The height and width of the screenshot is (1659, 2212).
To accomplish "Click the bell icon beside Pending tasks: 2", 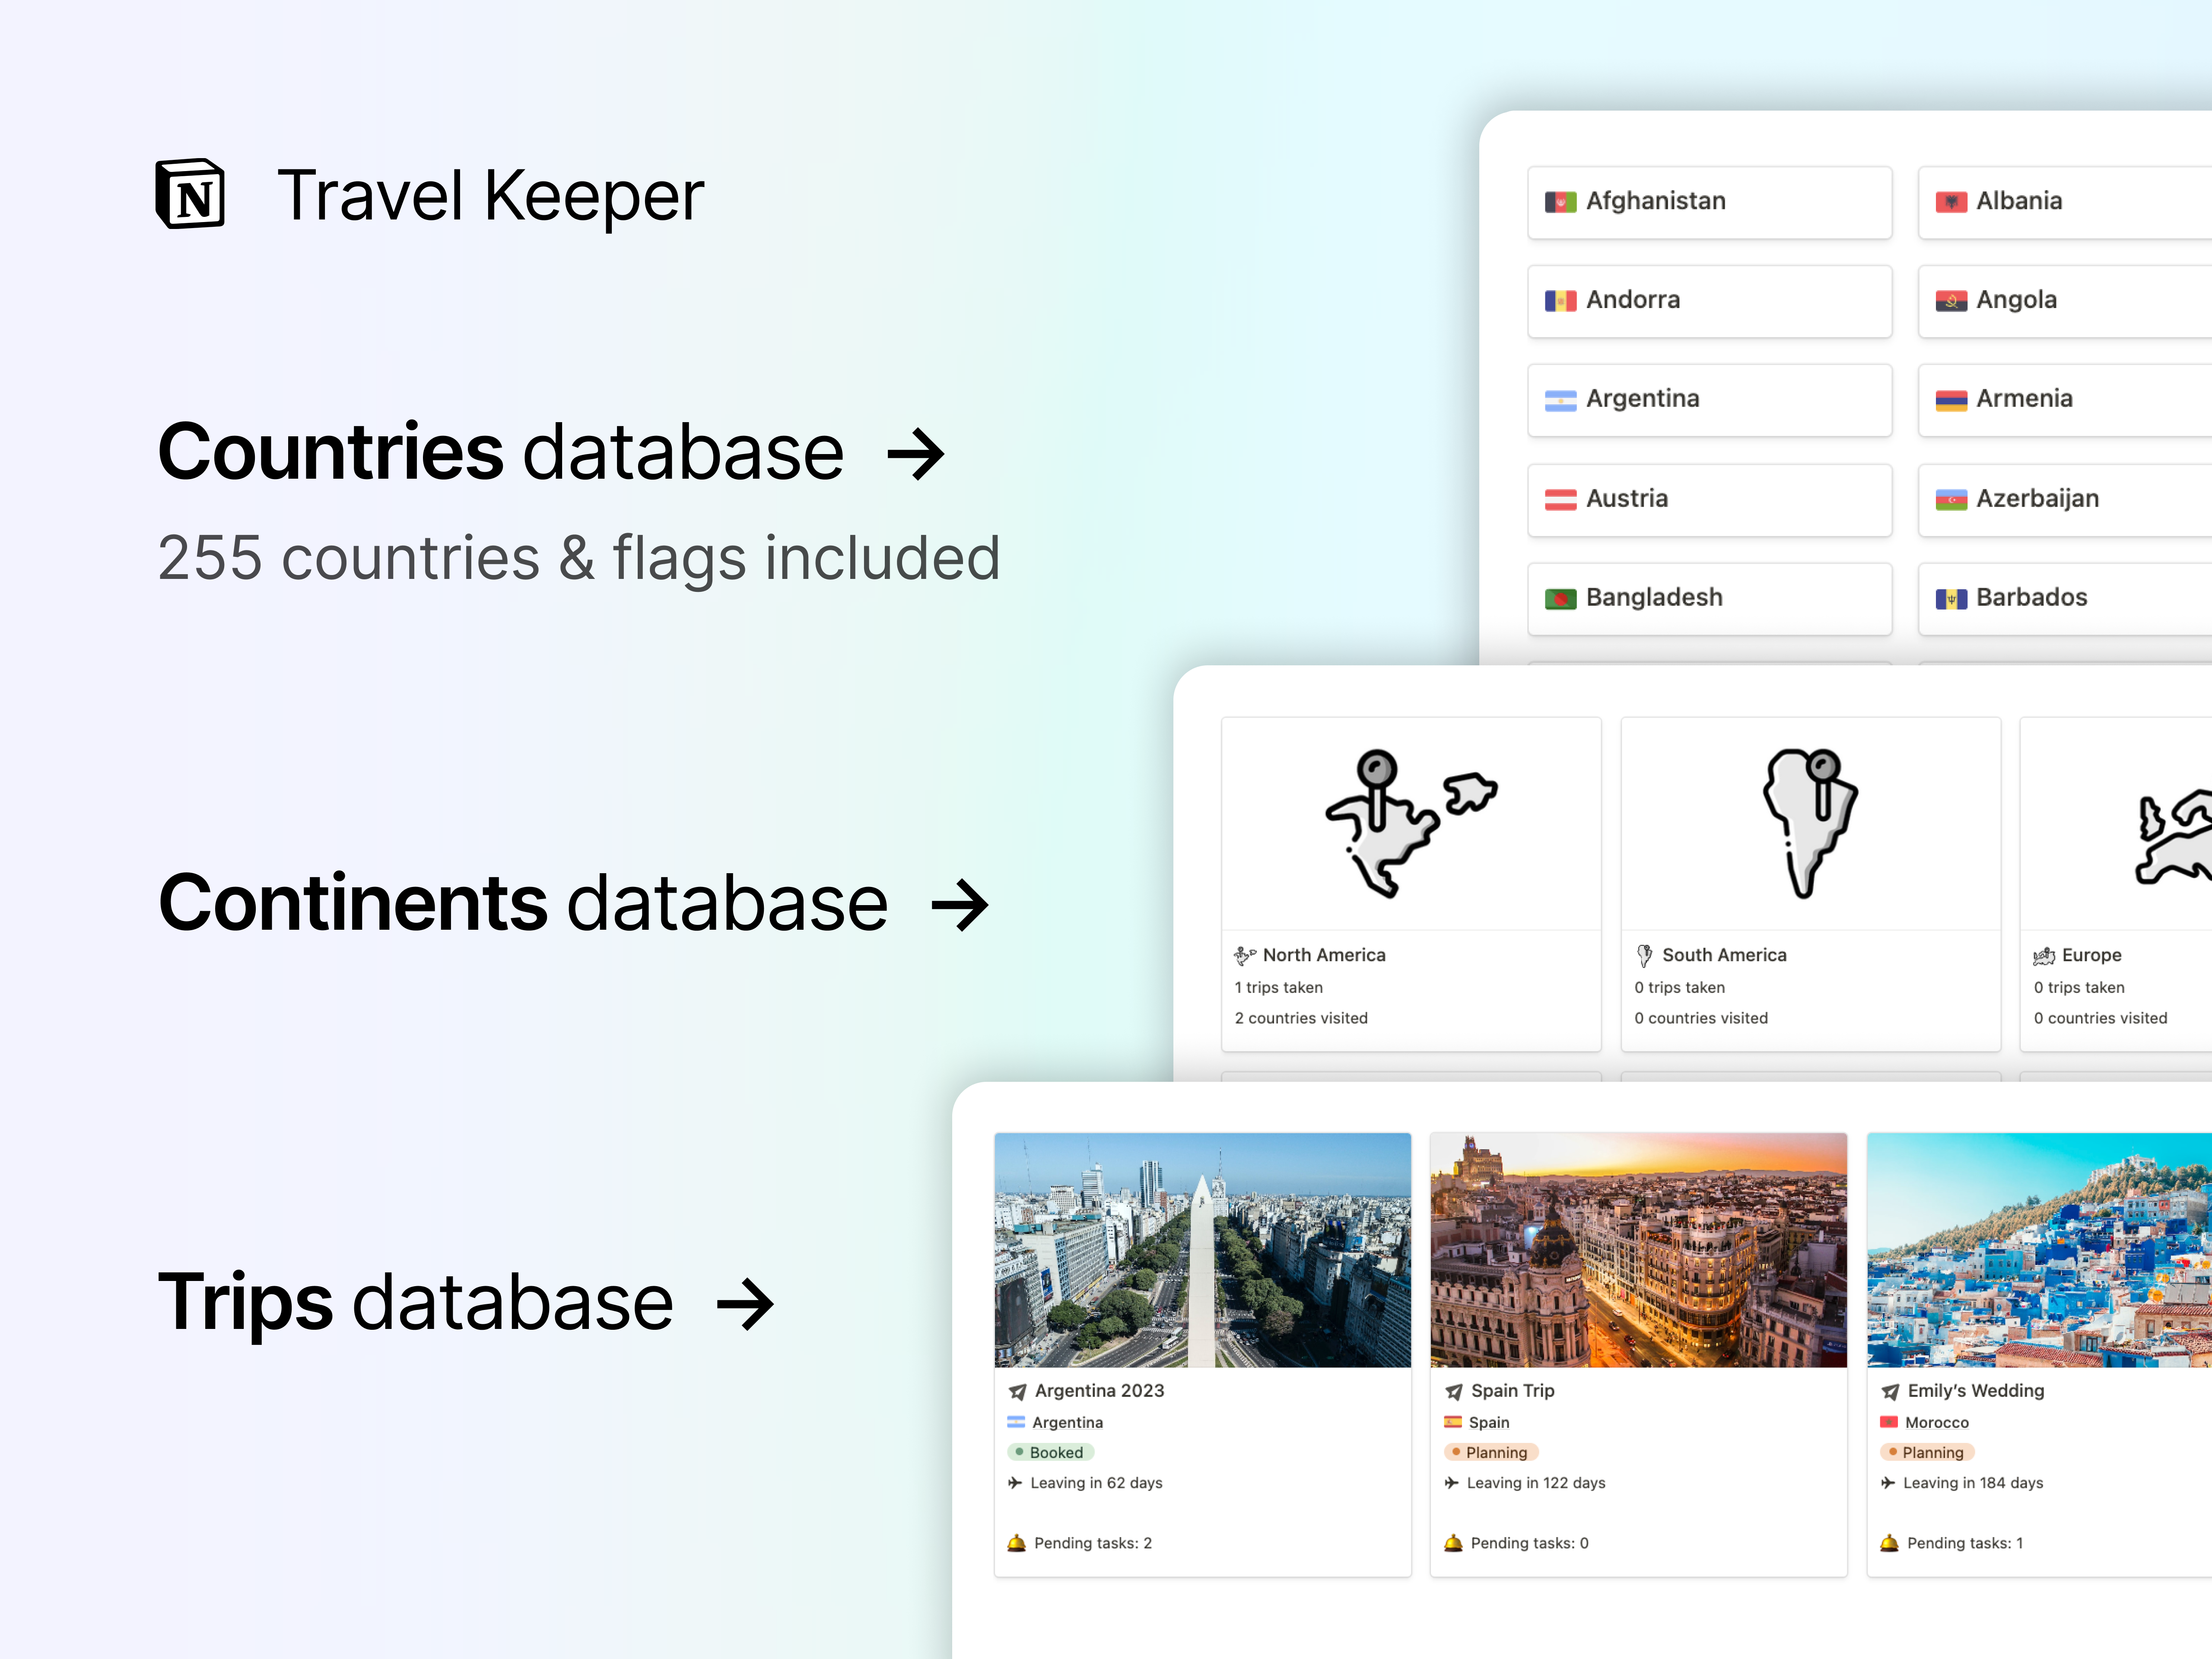I will tap(1017, 1543).
